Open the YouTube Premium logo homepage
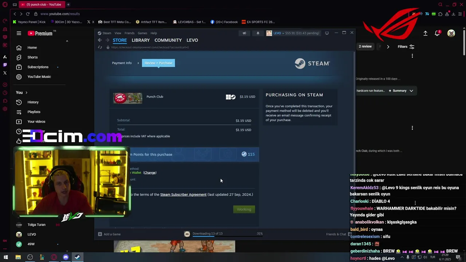This screenshot has height=262, width=466. 40,33
